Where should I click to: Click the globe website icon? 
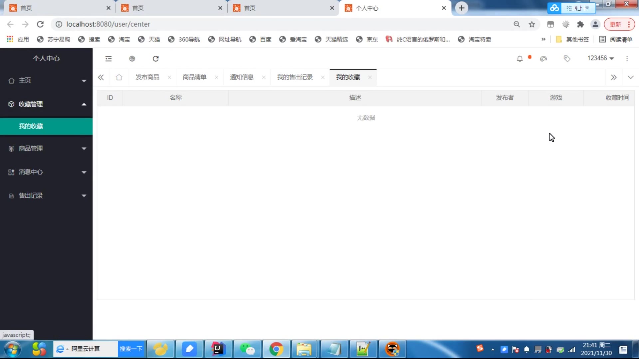coord(132,59)
